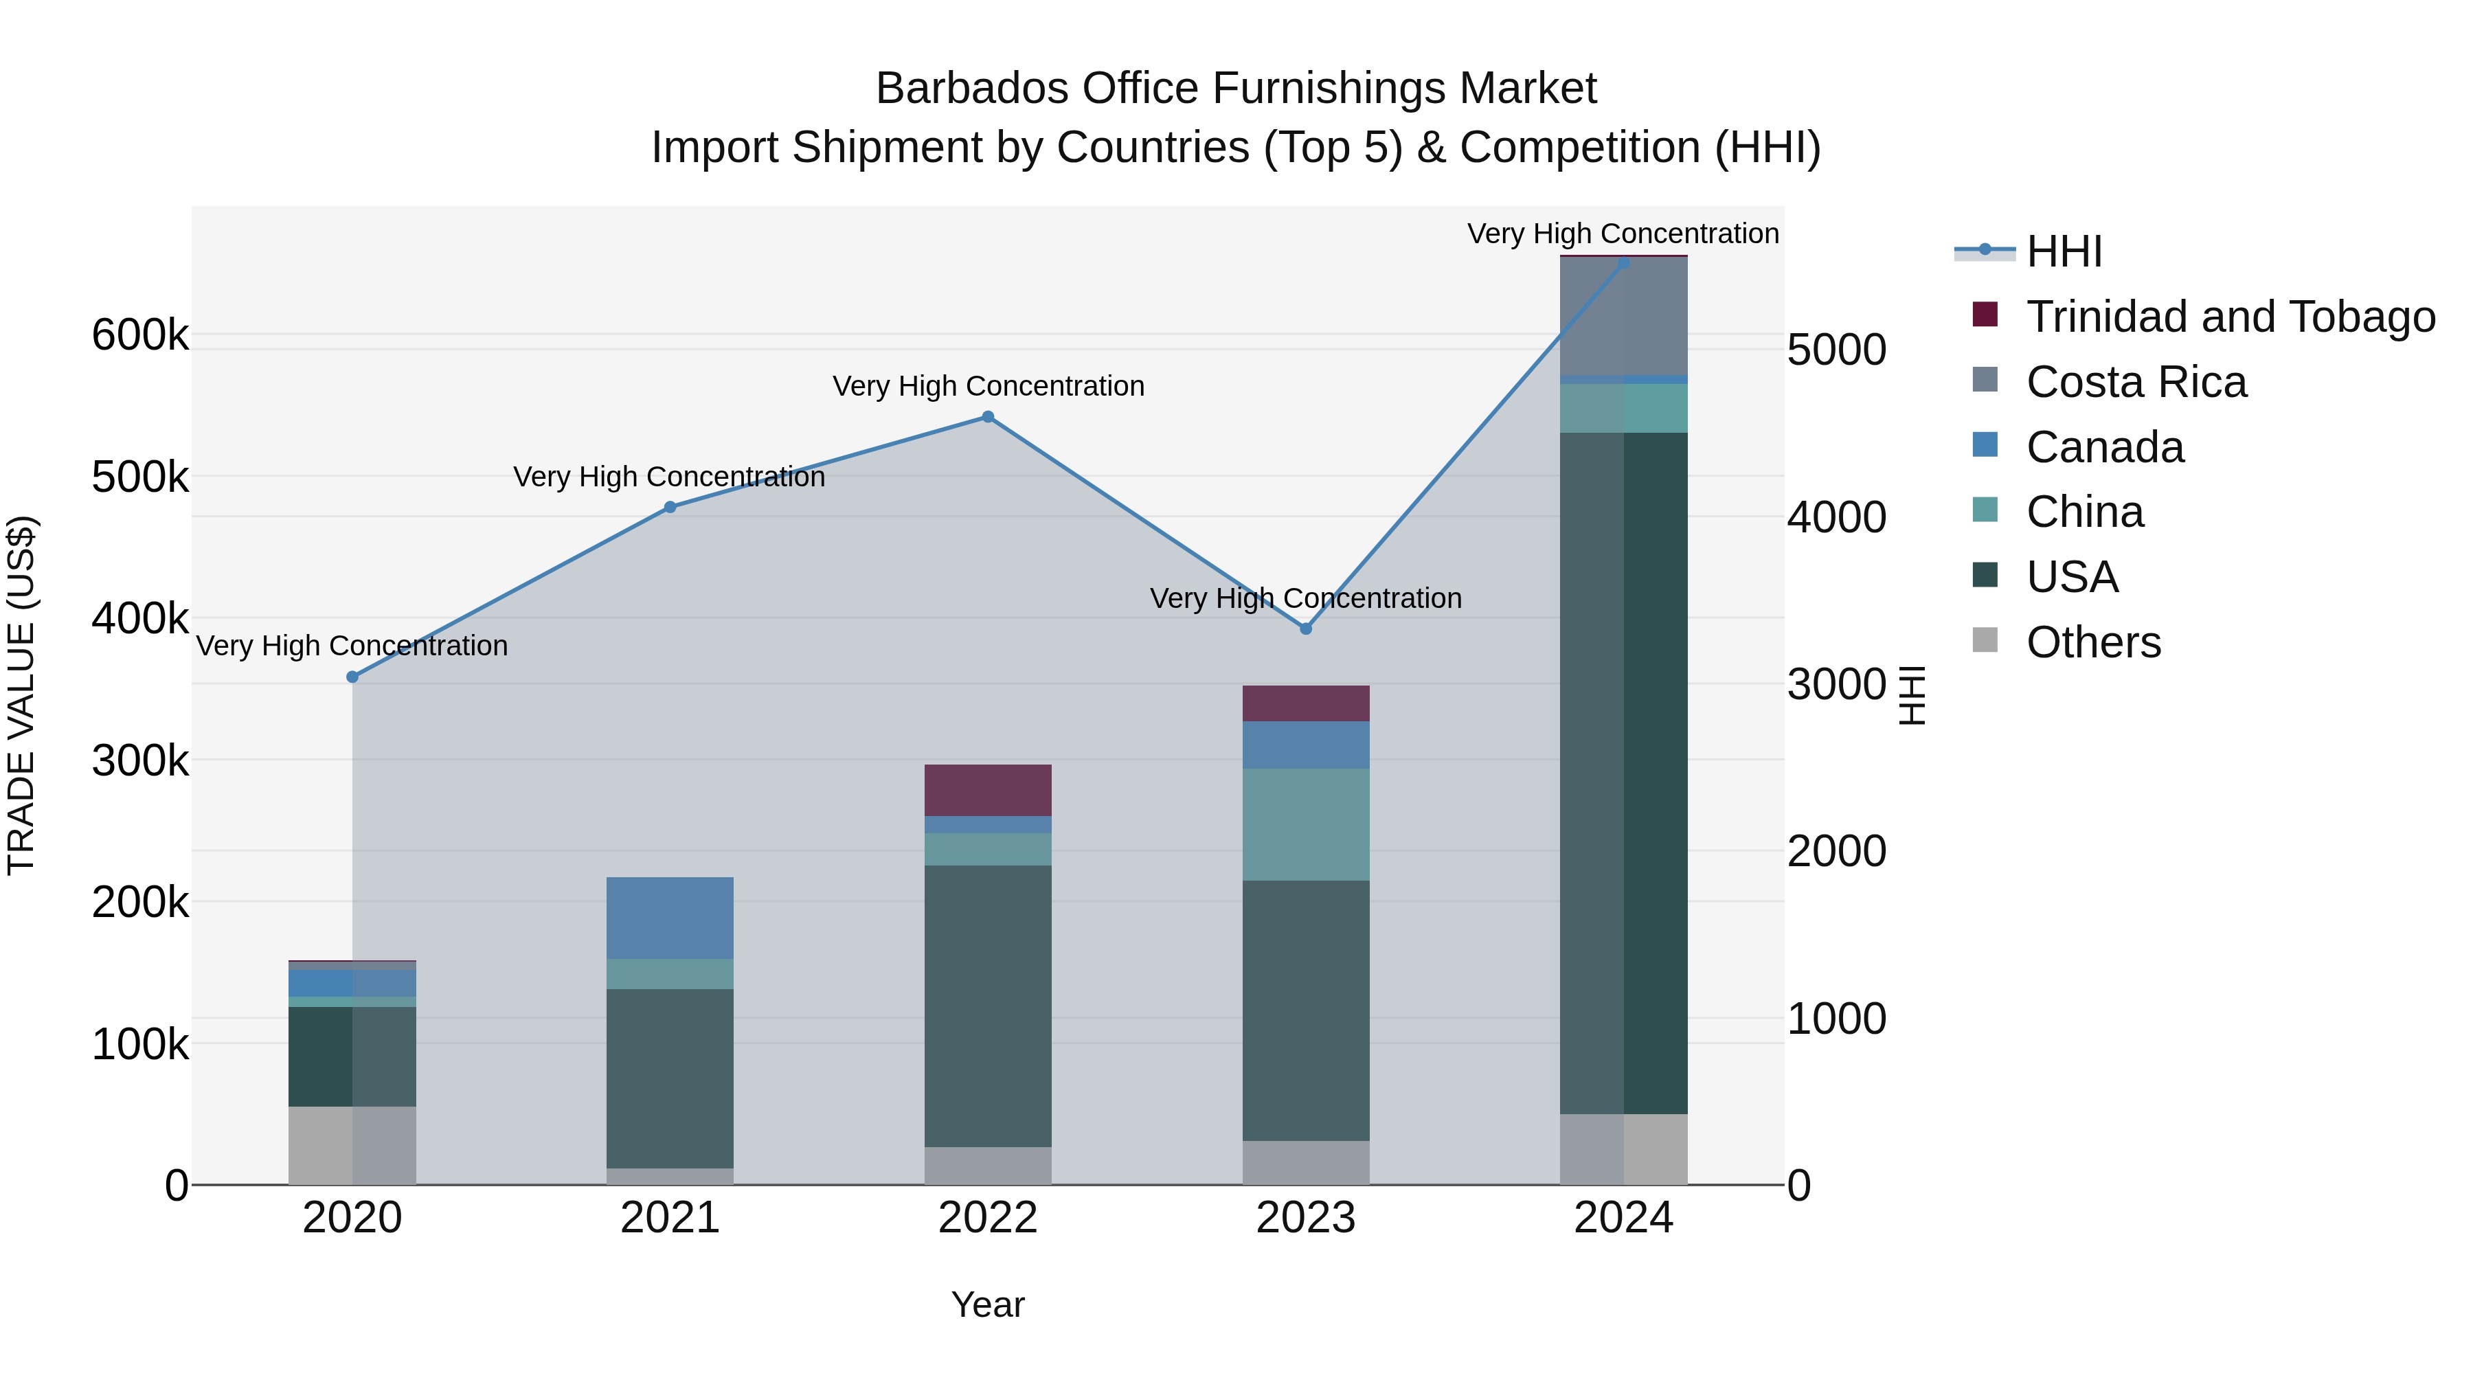Toggle Others series in legend
The height and width of the screenshot is (1391, 2473).
2066,642
